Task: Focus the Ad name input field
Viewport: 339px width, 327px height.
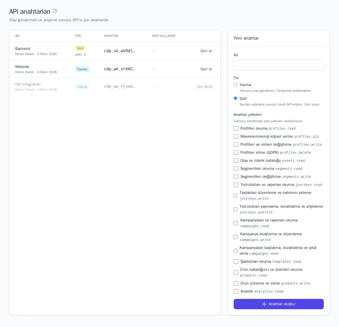Action: tap(279, 65)
